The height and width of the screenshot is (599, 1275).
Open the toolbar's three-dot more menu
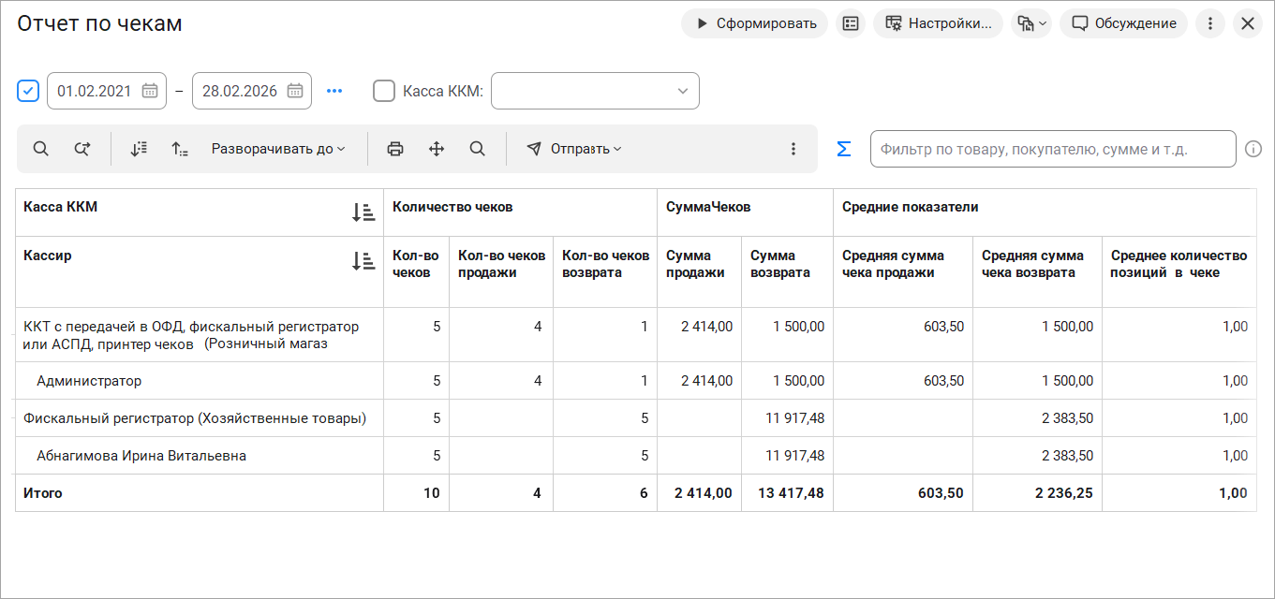(793, 149)
